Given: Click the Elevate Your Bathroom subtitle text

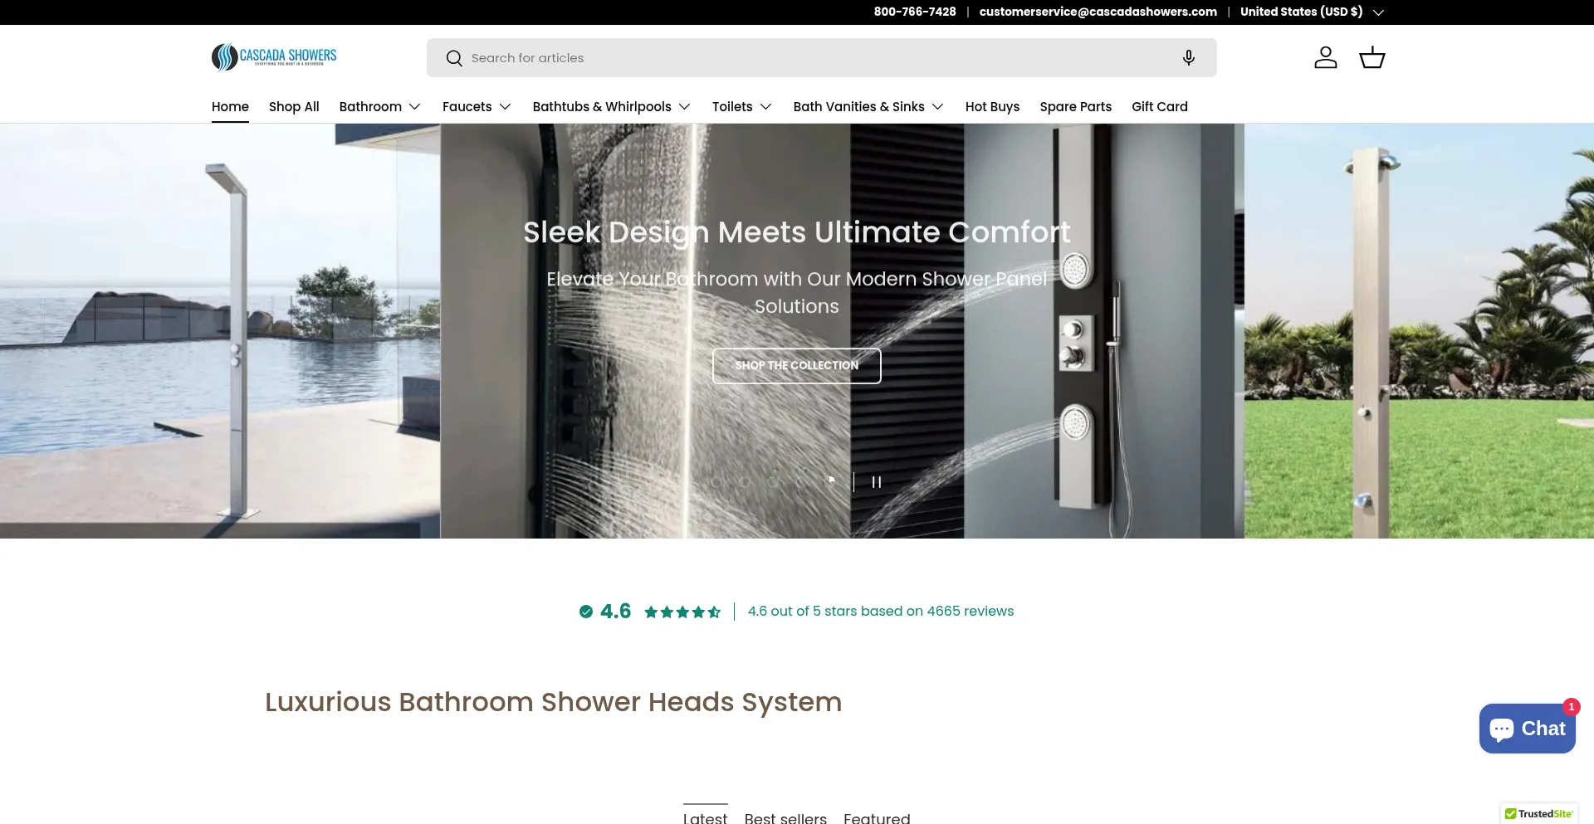Looking at the screenshot, I should point(797,292).
